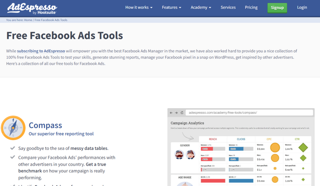Click 'You are here:' breadcrumb label

click(15, 20)
